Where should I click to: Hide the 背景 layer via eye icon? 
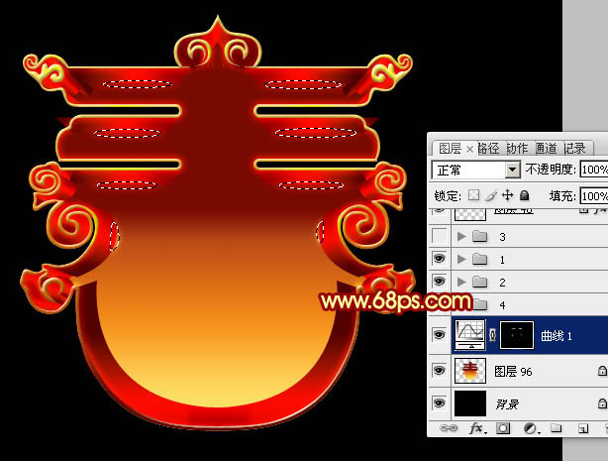coord(440,403)
